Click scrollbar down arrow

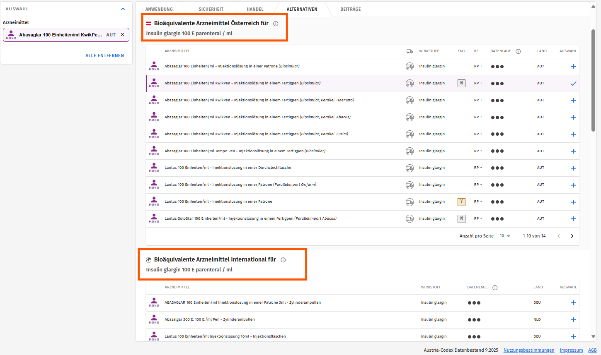coord(593,337)
